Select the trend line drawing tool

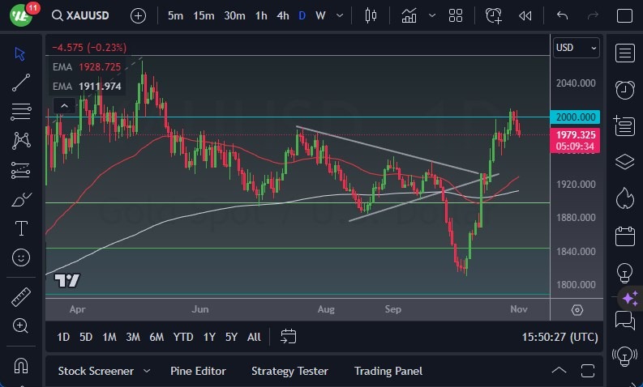tap(21, 82)
